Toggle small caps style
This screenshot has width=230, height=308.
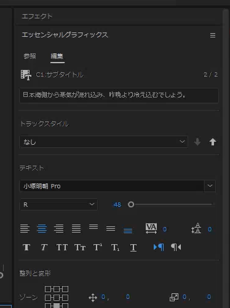tap(80, 247)
